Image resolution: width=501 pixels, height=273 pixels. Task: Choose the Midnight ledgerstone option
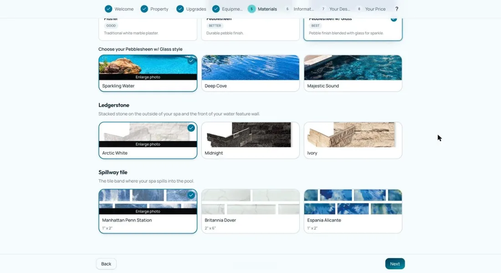click(250, 140)
